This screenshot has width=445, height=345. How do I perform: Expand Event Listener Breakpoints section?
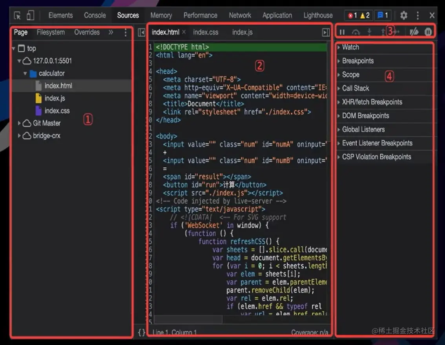click(x=385, y=143)
